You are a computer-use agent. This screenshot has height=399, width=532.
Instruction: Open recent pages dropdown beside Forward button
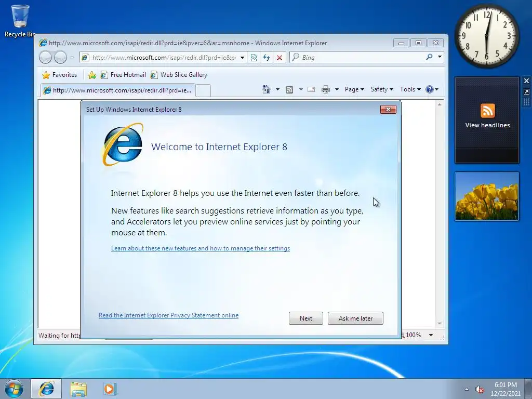tap(72, 57)
